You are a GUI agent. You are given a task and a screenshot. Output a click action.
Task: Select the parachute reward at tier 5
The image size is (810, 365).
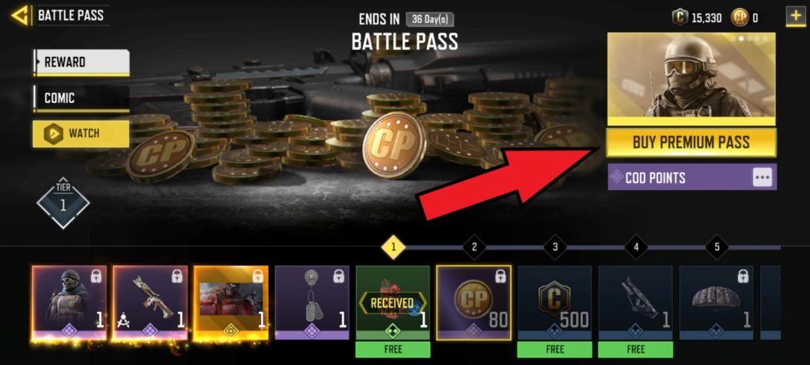(x=717, y=303)
